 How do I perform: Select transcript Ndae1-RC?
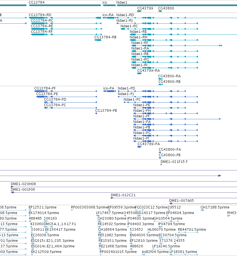coord(159,29)
